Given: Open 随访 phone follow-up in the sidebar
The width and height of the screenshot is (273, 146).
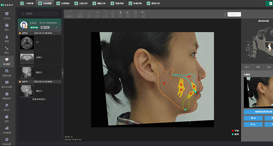Looking at the screenshot, I should [6, 50].
